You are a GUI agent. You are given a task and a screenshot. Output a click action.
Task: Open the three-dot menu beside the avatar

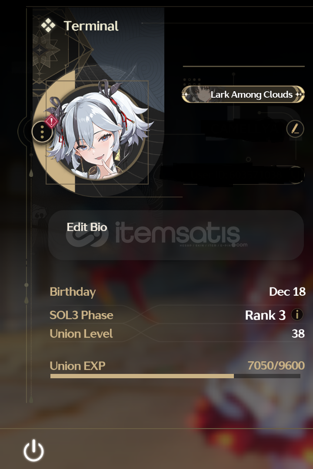tap(42, 132)
